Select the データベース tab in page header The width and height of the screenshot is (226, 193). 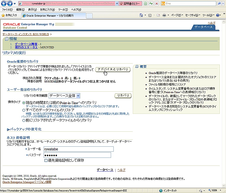(x=203, y=27)
